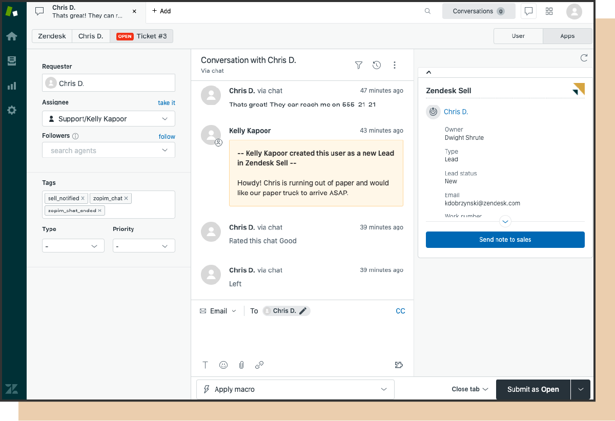
Task: Open the Email channel selector in the composer
Action: pyautogui.click(x=217, y=310)
